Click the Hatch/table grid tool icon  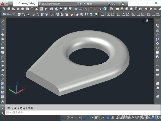(3, 97)
